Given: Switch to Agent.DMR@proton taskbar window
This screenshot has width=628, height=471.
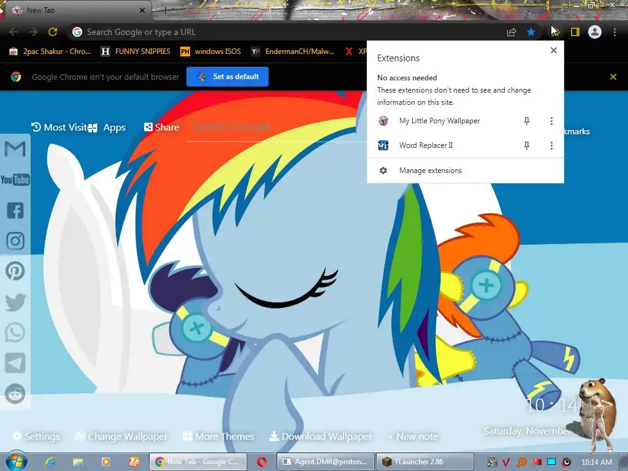Looking at the screenshot, I should point(326,462).
